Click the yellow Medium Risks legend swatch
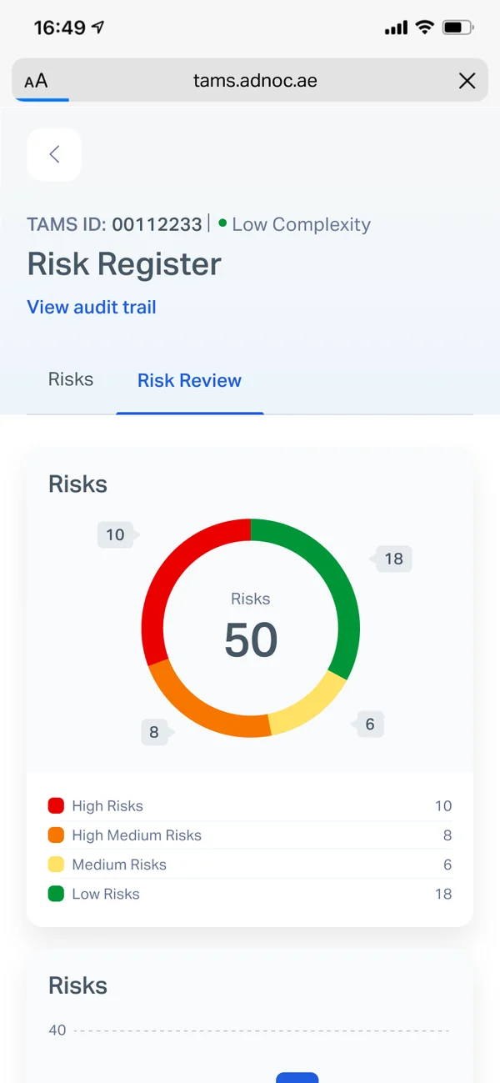 (56, 864)
